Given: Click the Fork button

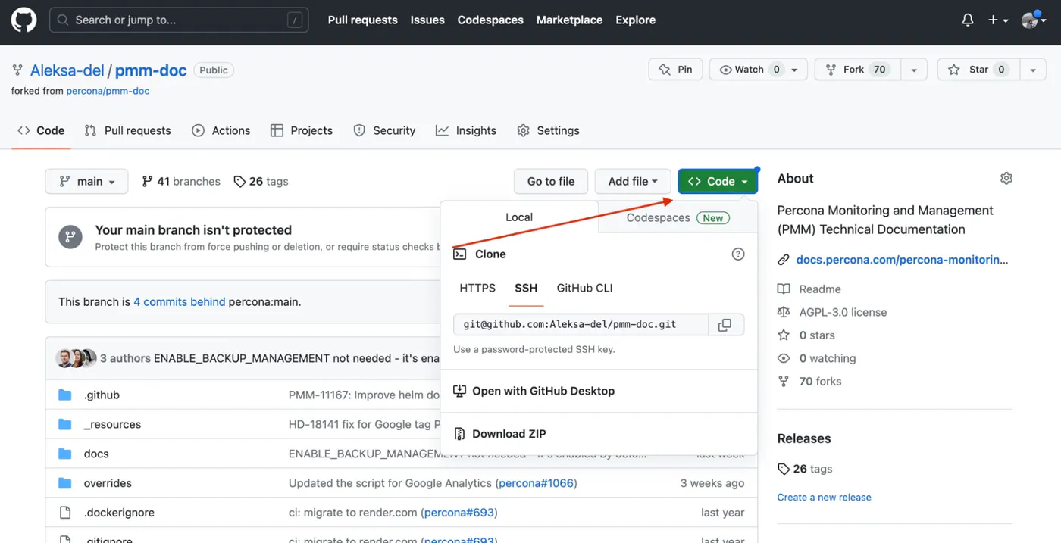Looking at the screenshot, I should point(856,70).
